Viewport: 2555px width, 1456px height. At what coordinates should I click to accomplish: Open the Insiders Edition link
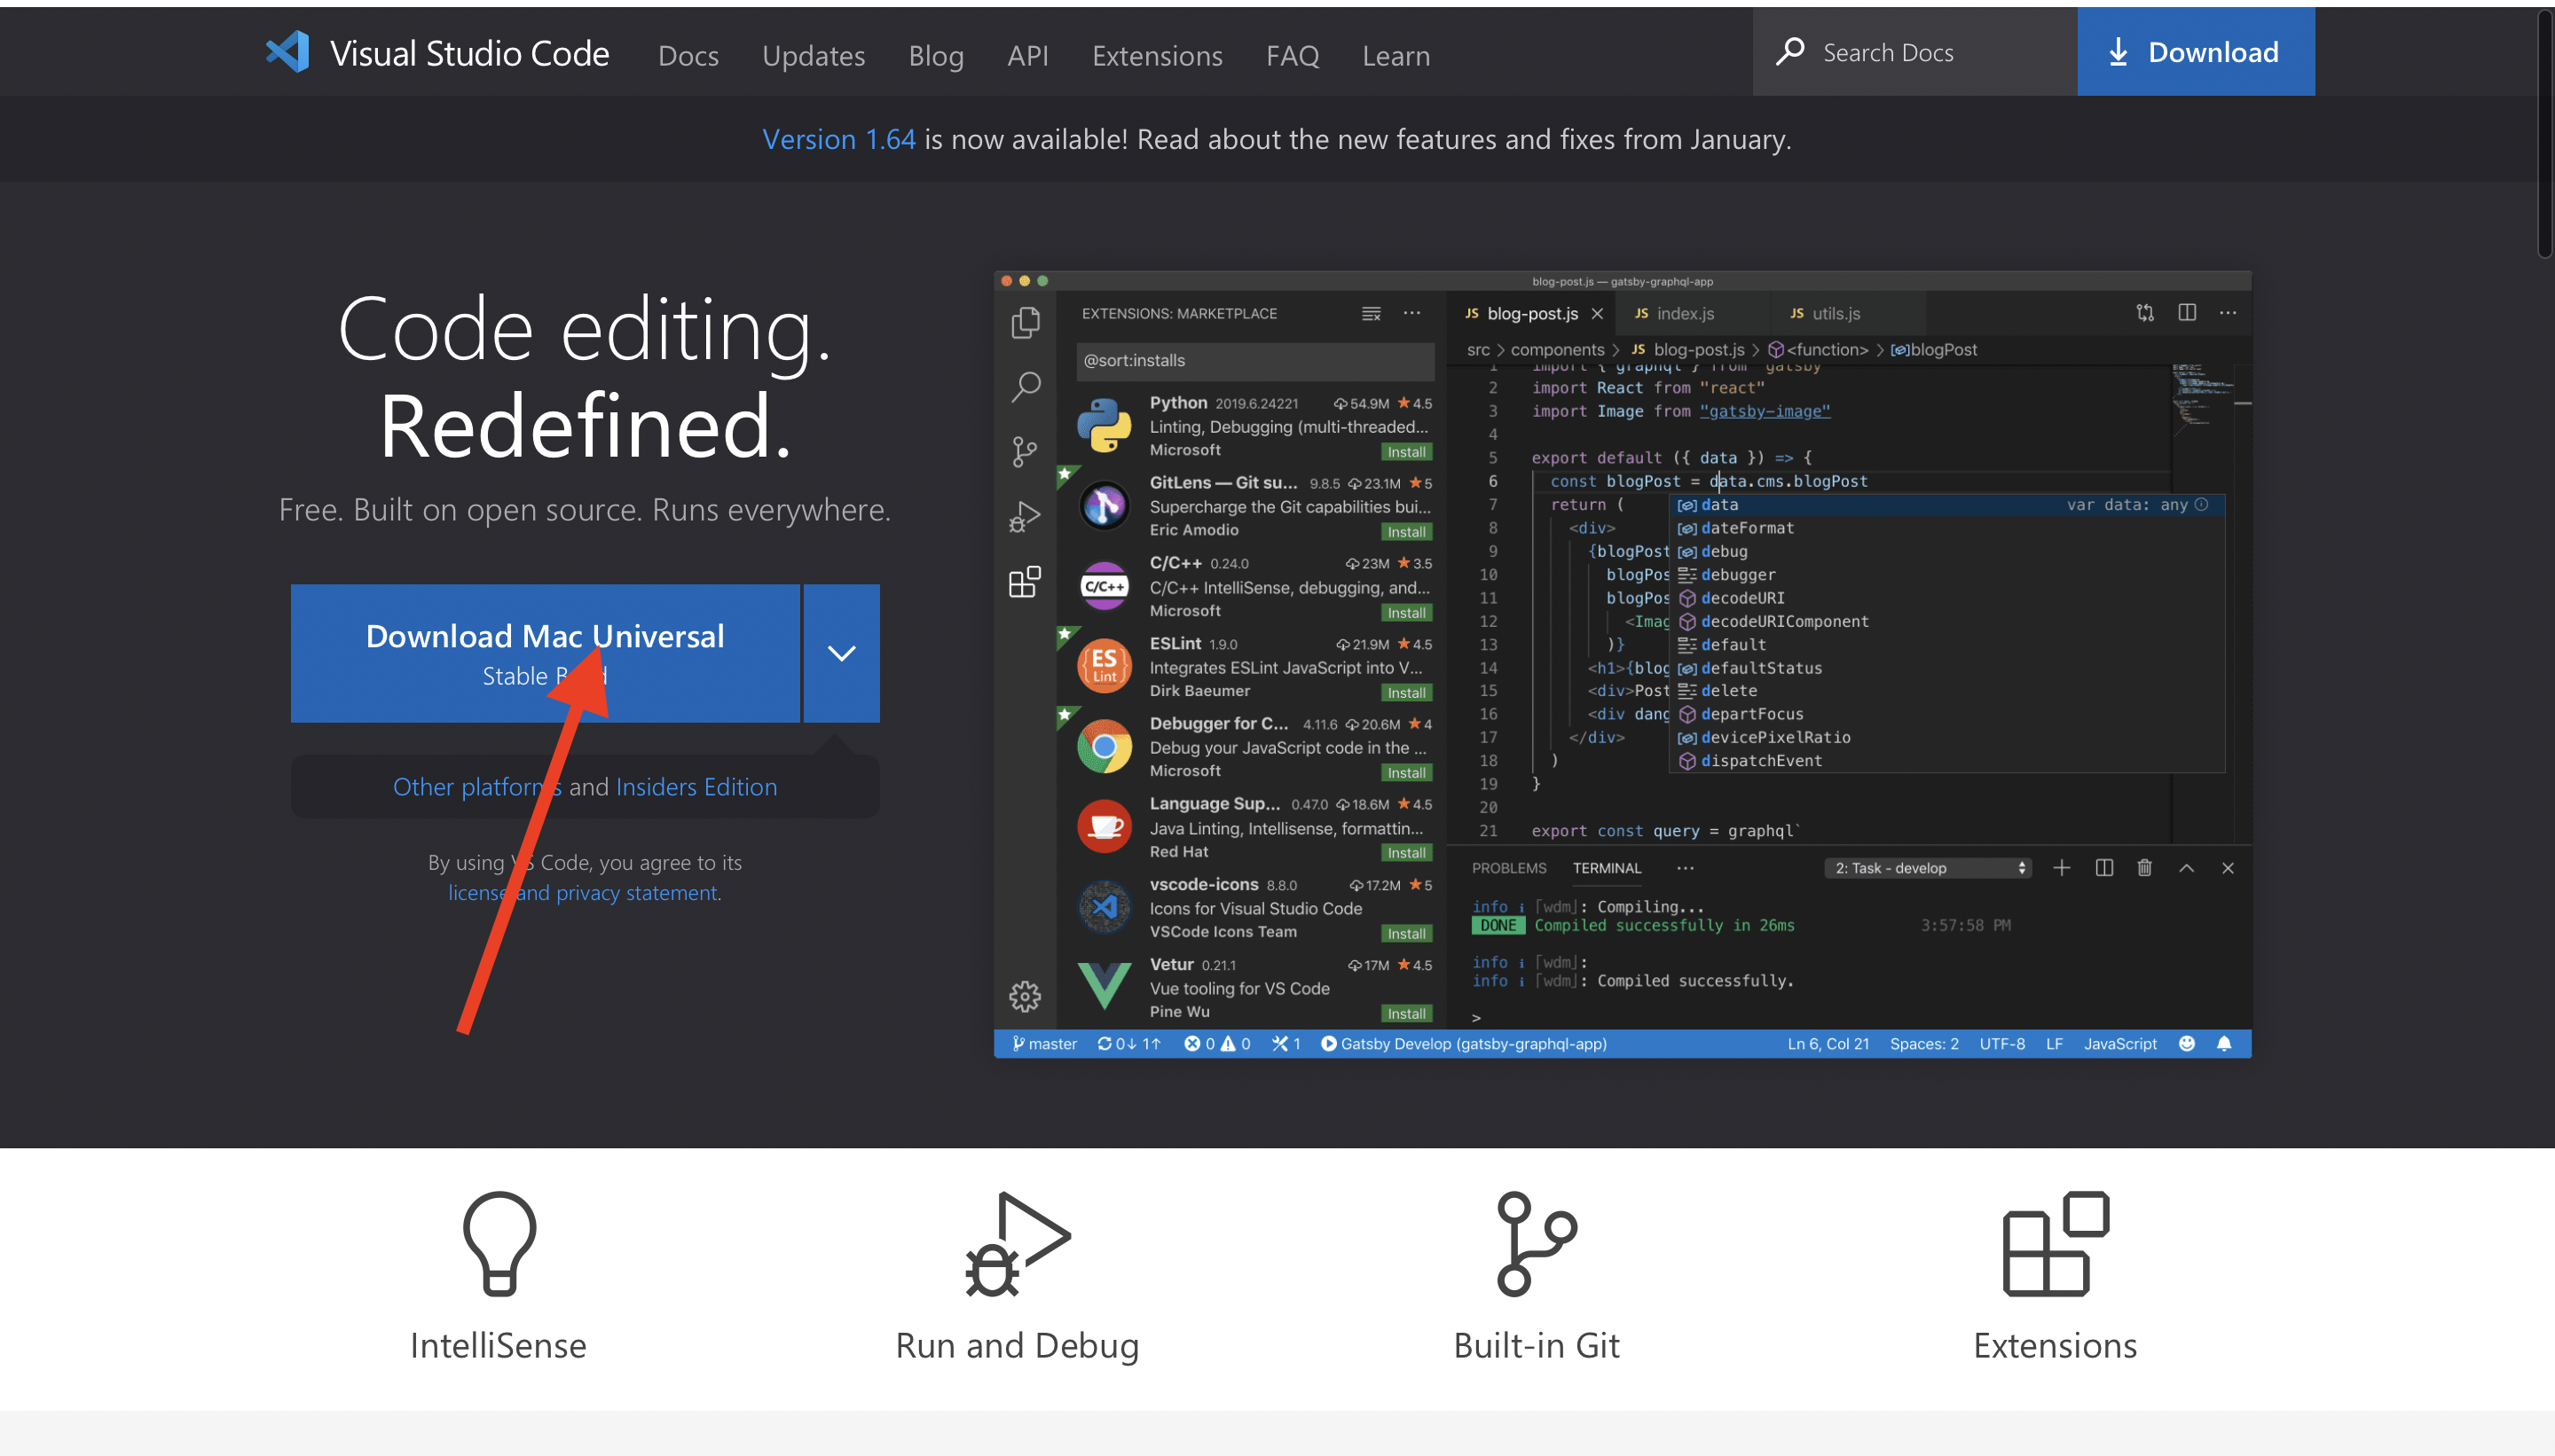(696, 787)
